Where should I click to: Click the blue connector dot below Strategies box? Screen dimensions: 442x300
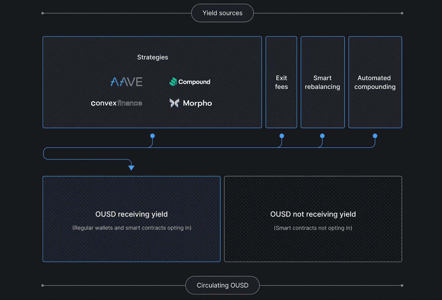(x=152, y=136)
